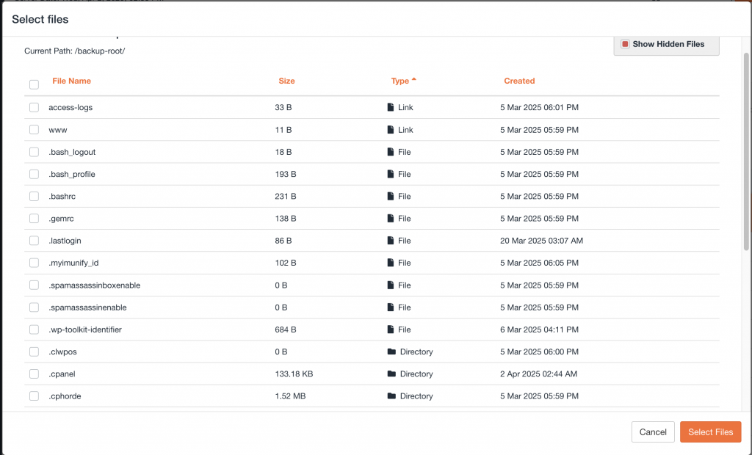Check the .spamassassinboxenable checkbox

pos(34,285)
